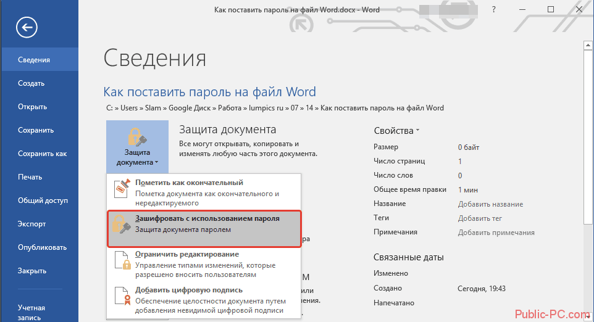This screenshot has height=322, width=594.
Task: Click the back arrow to return to document
Action: (27, 27)
